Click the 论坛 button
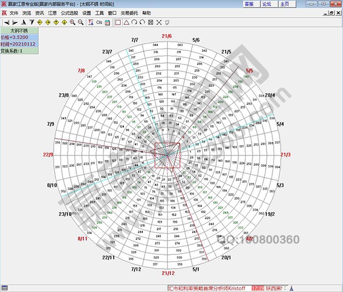 coord(266,4)
